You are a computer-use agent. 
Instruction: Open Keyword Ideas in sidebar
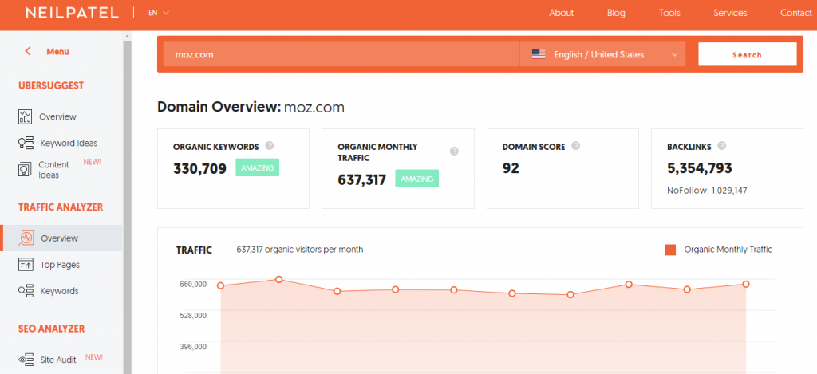pyautogui.click(x=69, y=143)
